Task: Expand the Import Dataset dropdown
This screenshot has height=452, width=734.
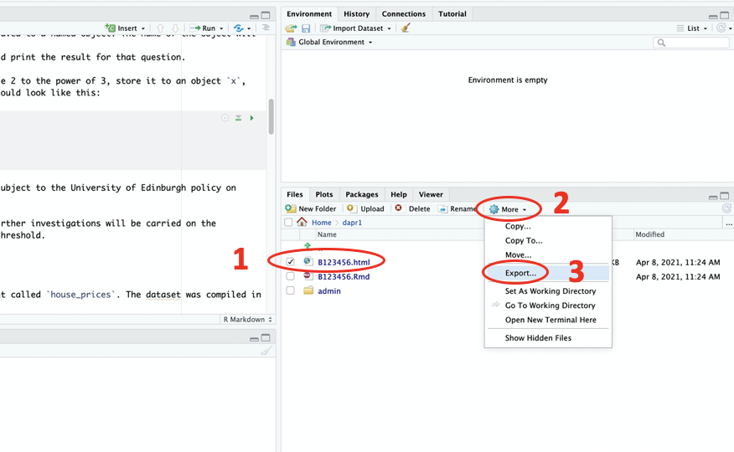Action: tap(355, 28)
